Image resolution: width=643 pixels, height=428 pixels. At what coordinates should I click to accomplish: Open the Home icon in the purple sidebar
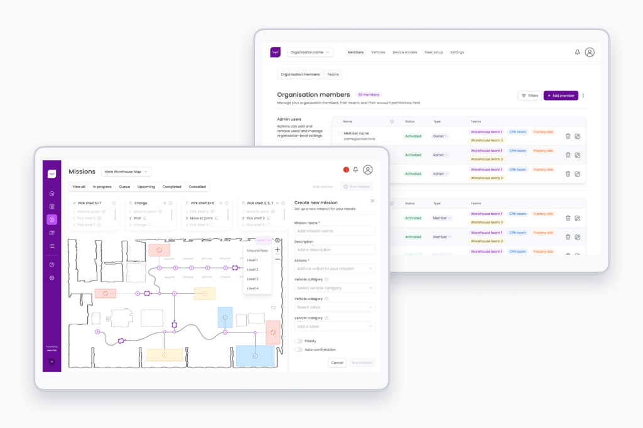[53, 194]
